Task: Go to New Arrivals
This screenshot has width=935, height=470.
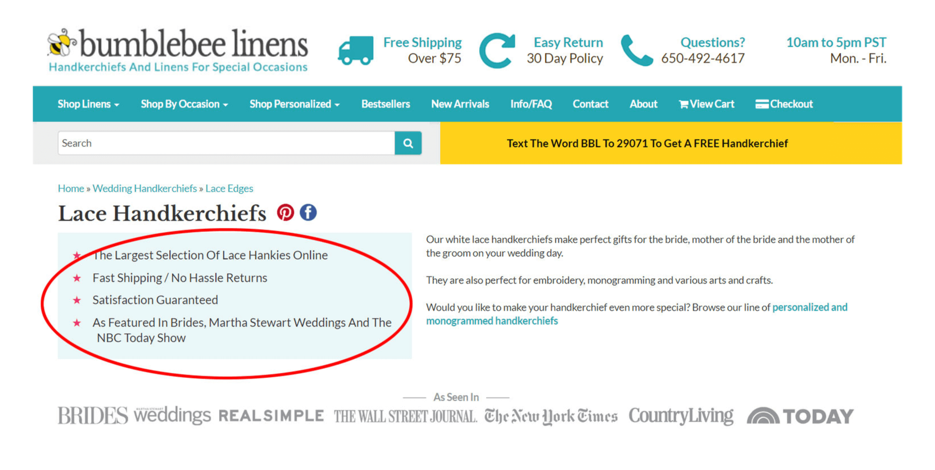Action: [460, 104]
